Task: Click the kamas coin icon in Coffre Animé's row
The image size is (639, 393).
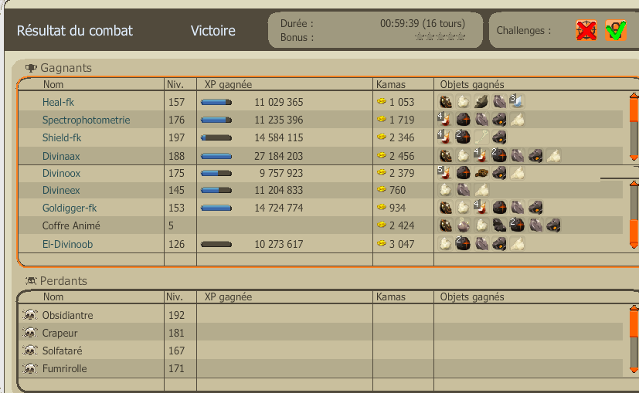Action: (382, 225)
